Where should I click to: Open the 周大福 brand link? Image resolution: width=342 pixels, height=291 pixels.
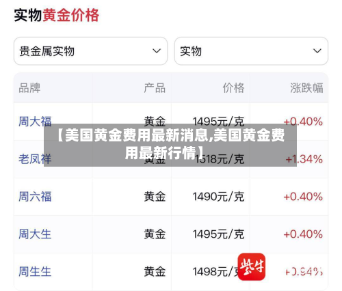click(35, 122)
